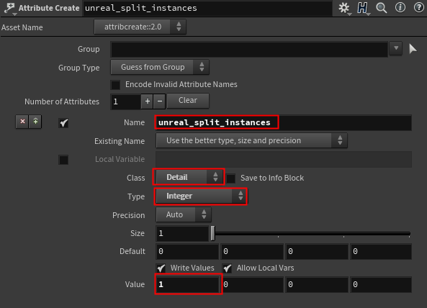Click the third Value field
Image resolution: width=427 pixels, height=308 pixels.
pos(317,284)
